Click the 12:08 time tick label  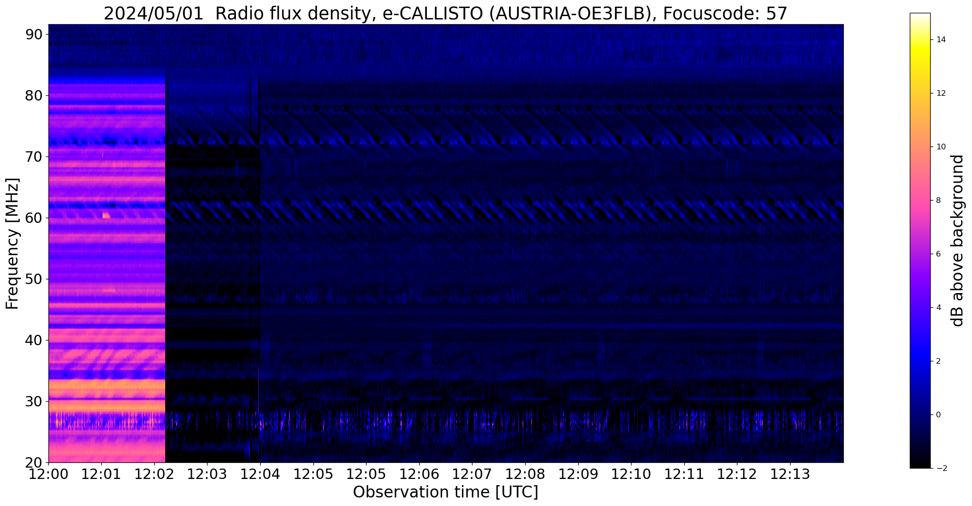[x=525, y=475]
